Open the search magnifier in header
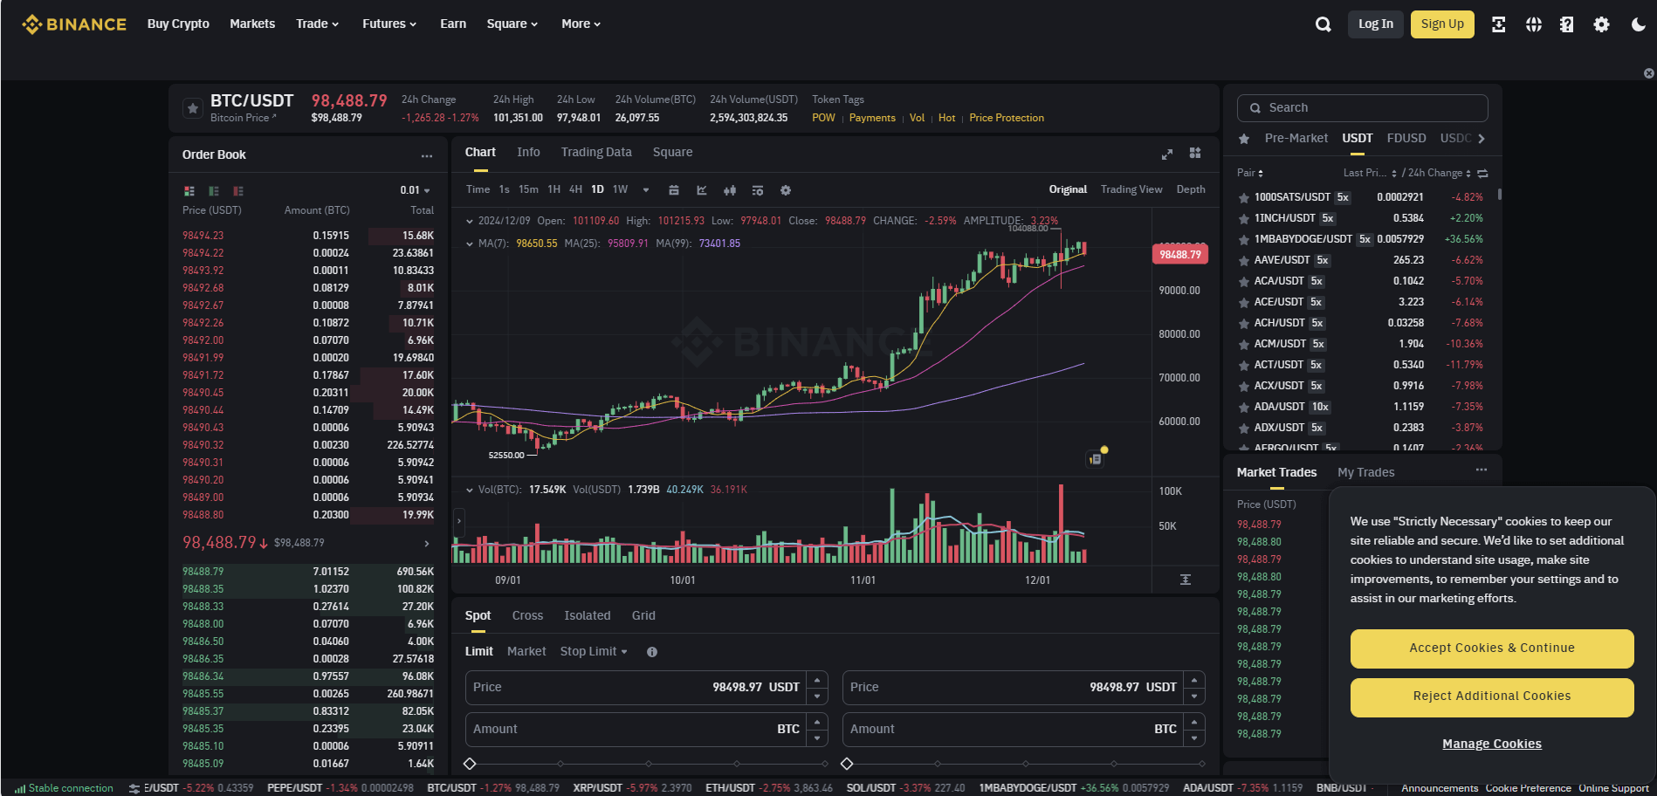The height and width of the screenshot is (796, 1657). [1324, 24]
